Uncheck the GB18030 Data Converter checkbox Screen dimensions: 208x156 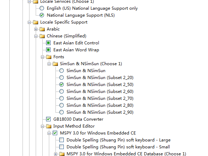49,119
